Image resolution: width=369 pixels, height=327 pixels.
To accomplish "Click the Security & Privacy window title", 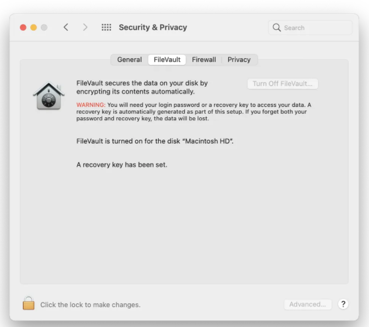I will [x=153, y=27].
